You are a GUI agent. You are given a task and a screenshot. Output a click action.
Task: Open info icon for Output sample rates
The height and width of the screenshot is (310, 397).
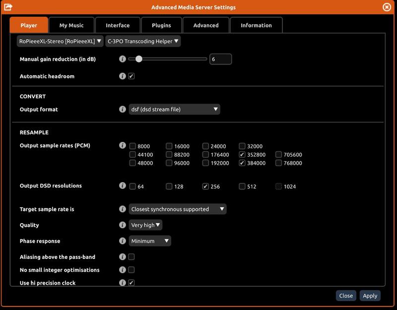[x=123, y=145]
